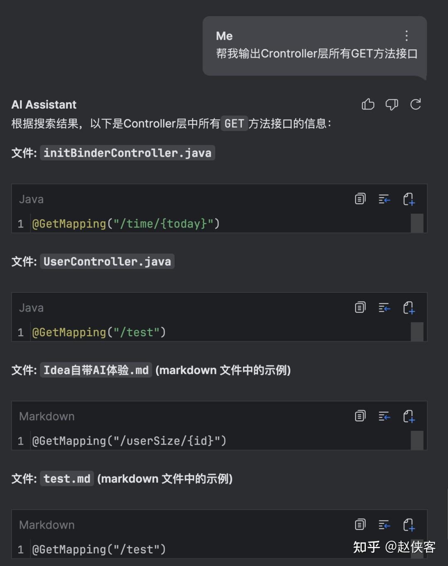Insert the UserController snippet into the editor

point(384,307)
